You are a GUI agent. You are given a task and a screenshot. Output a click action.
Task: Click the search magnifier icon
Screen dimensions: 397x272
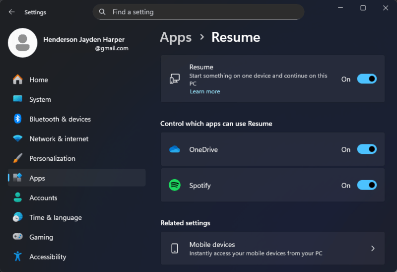(x=102, y=12)
